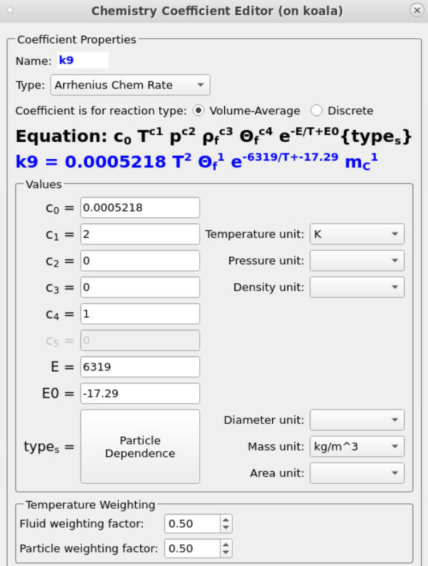Select the Discrete reaction type option
428x566 pixels.
click(x=317, y=111)
